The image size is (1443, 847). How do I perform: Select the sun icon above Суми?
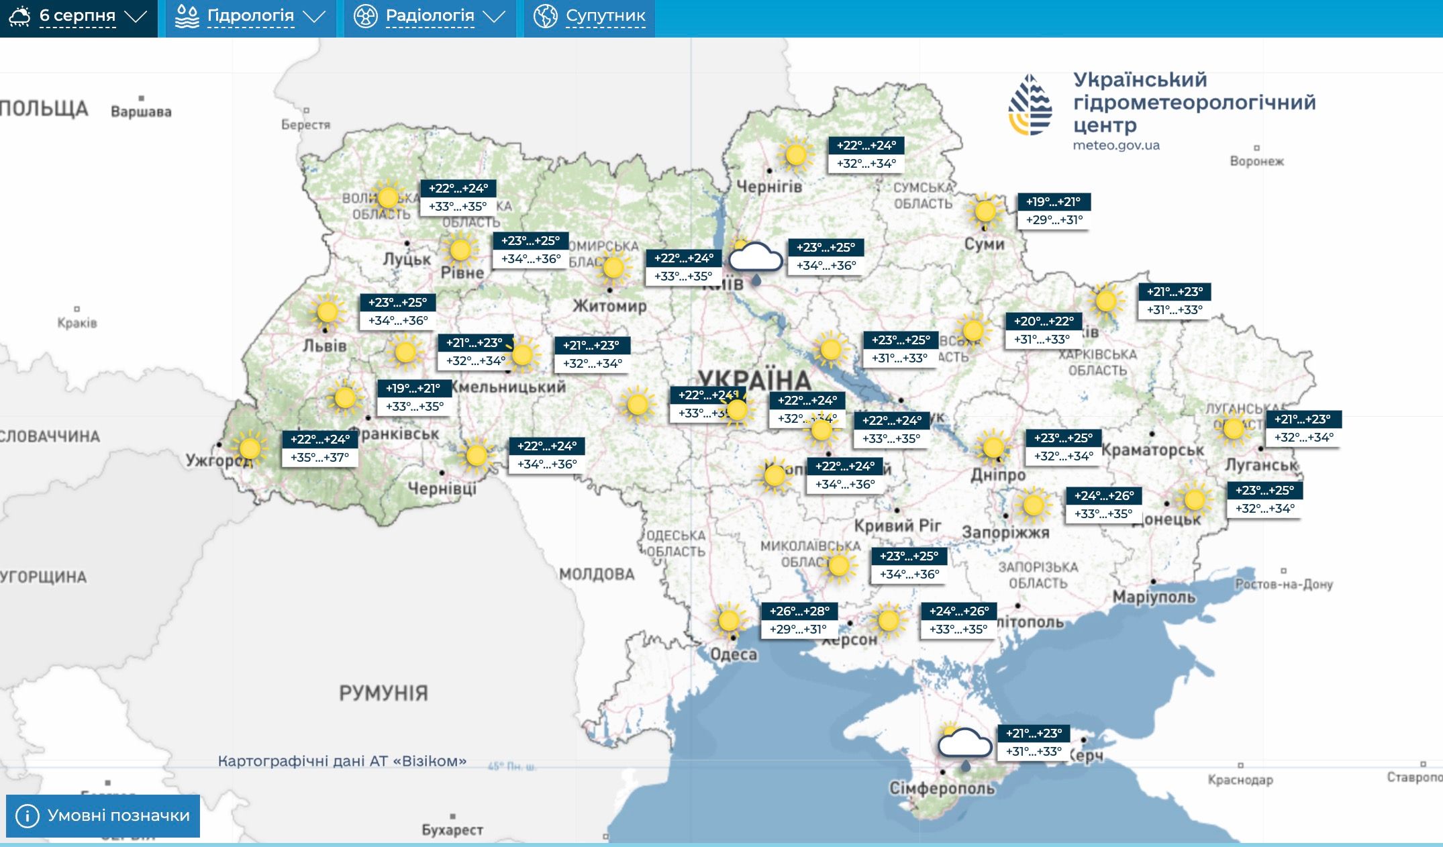[x=985, y=211]
